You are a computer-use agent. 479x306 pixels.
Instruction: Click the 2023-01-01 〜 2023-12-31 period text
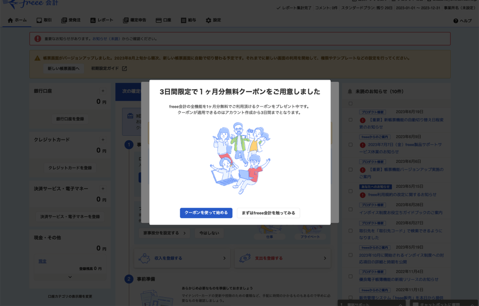418,8
